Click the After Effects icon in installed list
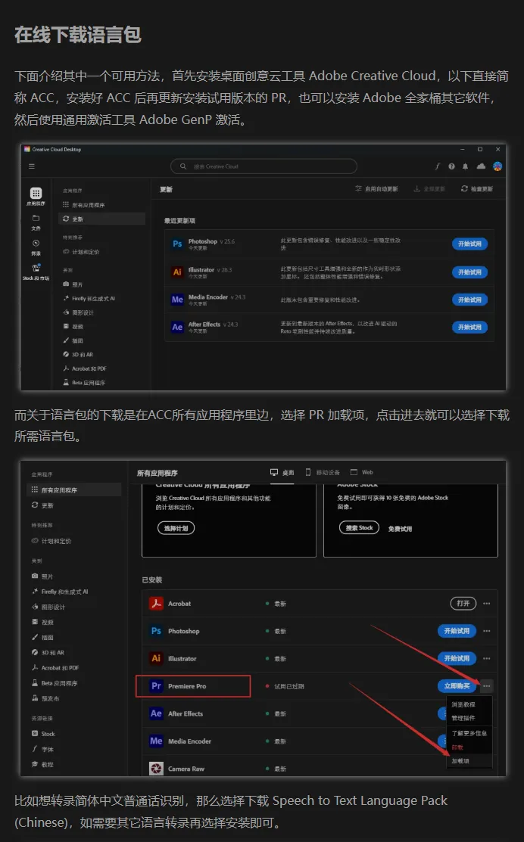 157,713
